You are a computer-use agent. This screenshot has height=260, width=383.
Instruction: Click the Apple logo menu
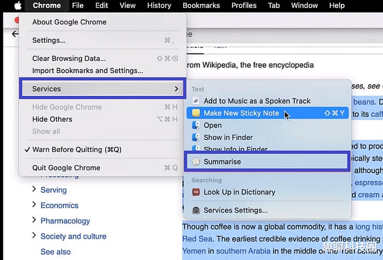pyautogui.click(x=18, y=5)
